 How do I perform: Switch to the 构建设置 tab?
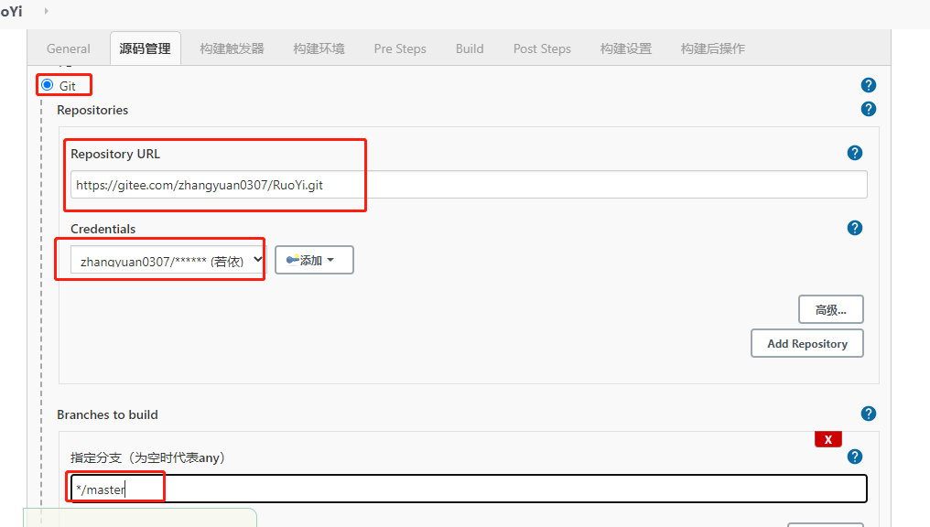pyautogui.click(x=626, y=48)
